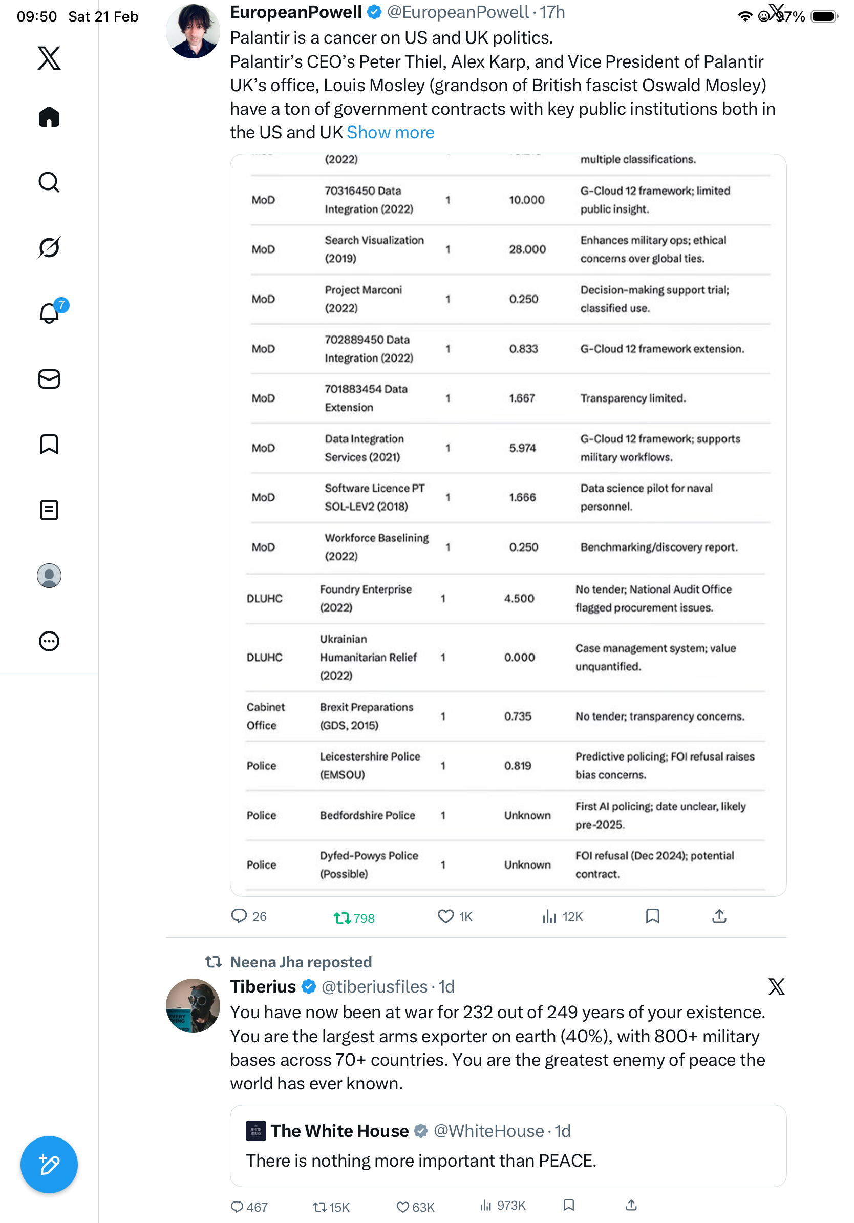
Task: Open the @tiberiusfiles profile handle
Action: click(x=374, y=986)
